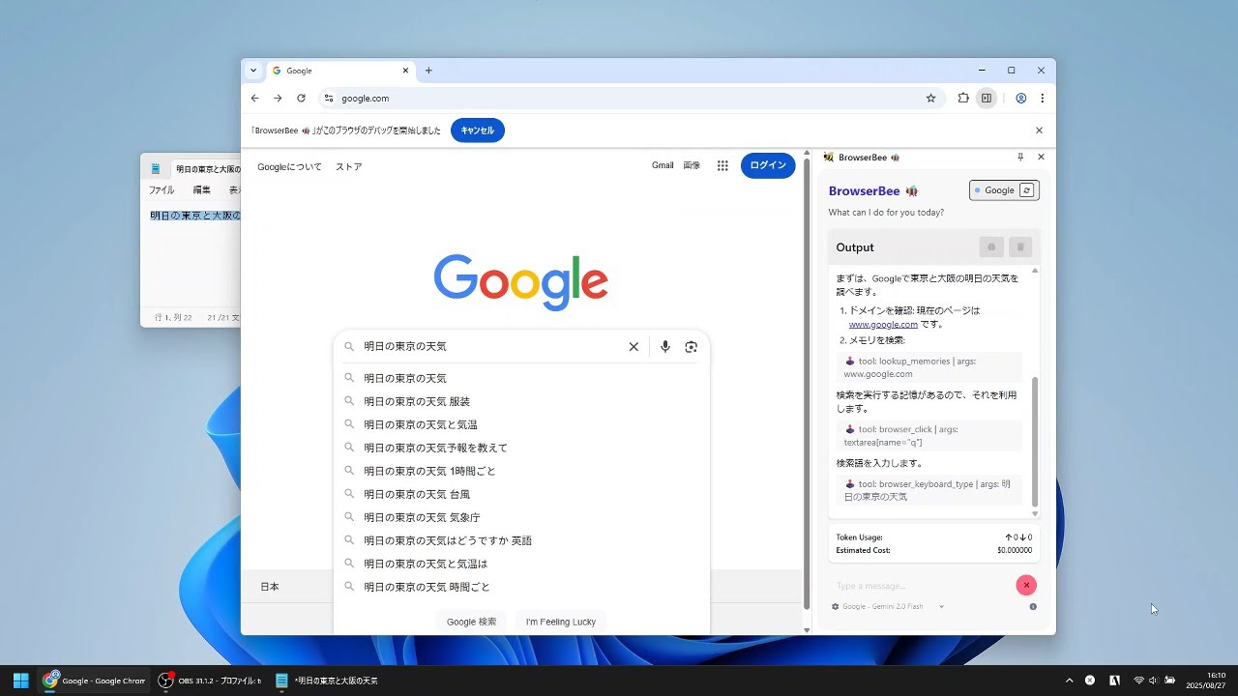Select the Google tab

coord(339,71)
